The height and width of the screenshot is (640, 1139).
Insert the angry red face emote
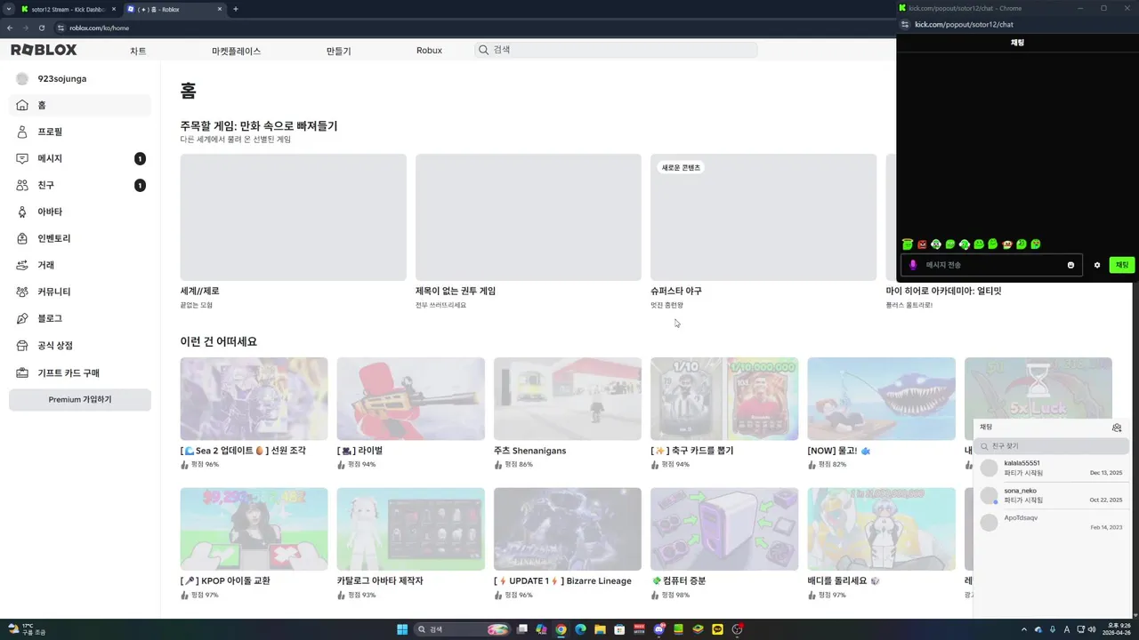(922, 244)
